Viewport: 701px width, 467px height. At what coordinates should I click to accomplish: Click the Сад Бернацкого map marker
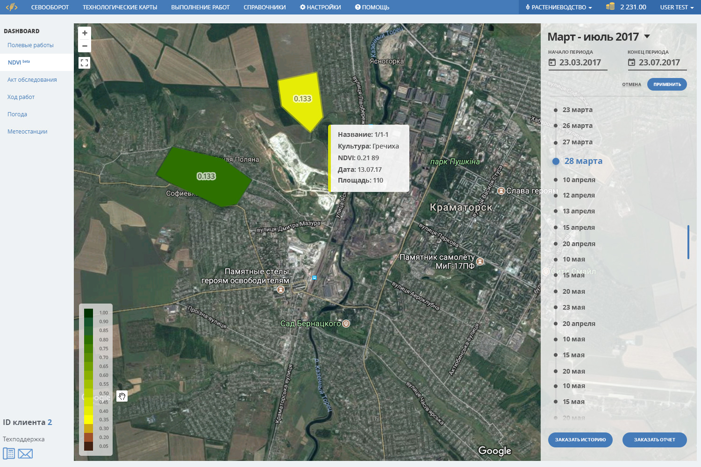pos(346,323)
